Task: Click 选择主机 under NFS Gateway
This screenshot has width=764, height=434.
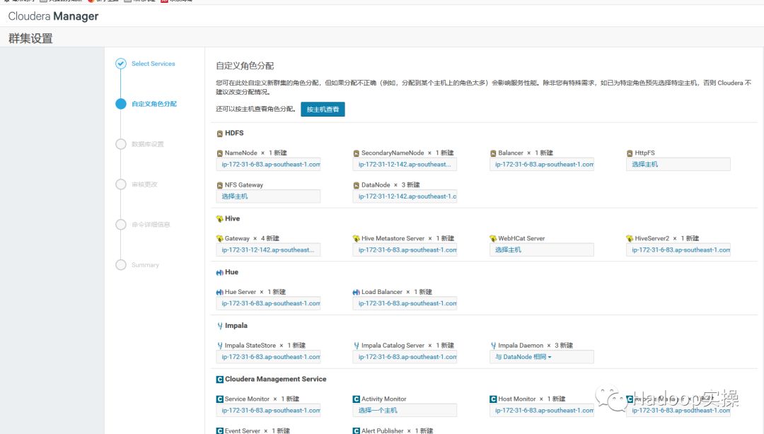Action: (x=234, y=197)
